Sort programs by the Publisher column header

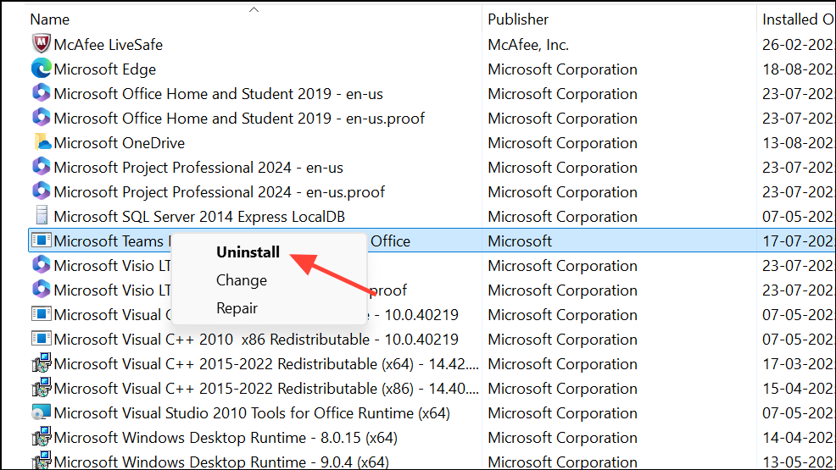pos(518,19)
